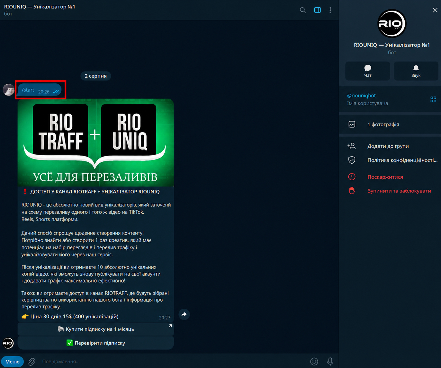This screenshot has height=368, width=441.
Task: Click the chat title RIOUNIQ header
Action: pyautogui.click(x=40, y=7)
